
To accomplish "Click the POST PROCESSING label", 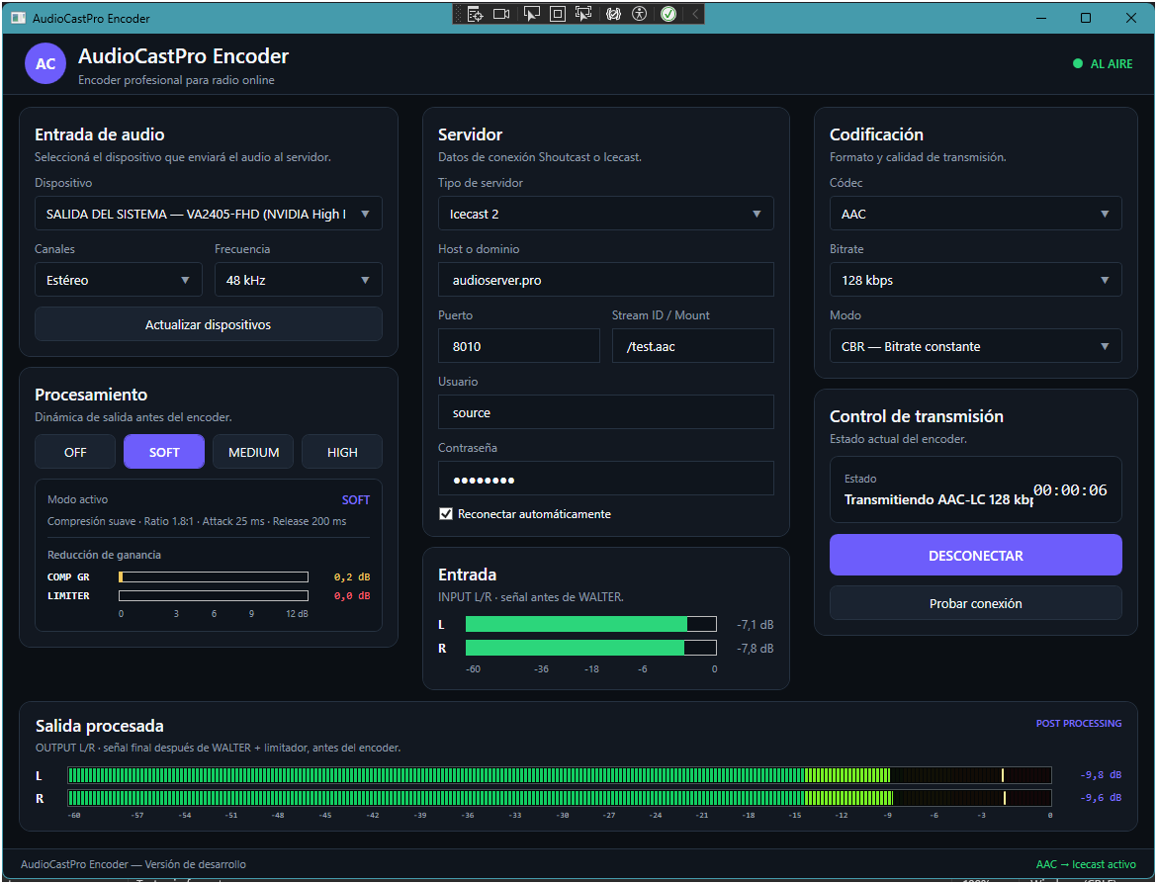I will coord(1079,723).
